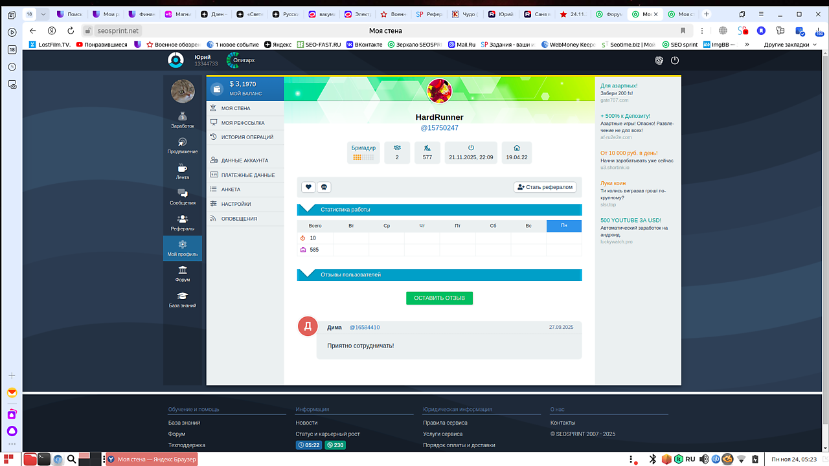Click the Стать рефералом button
The width and height of the screenshot is (829, 466).
pos(545,187)
